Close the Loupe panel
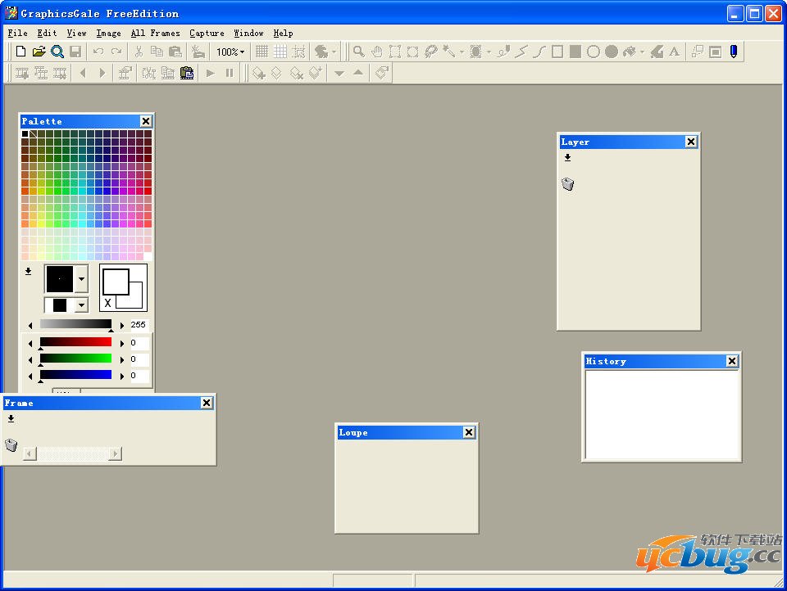This screenshot has height=591, width=787. pyautogui.click(x=469, y=432)
